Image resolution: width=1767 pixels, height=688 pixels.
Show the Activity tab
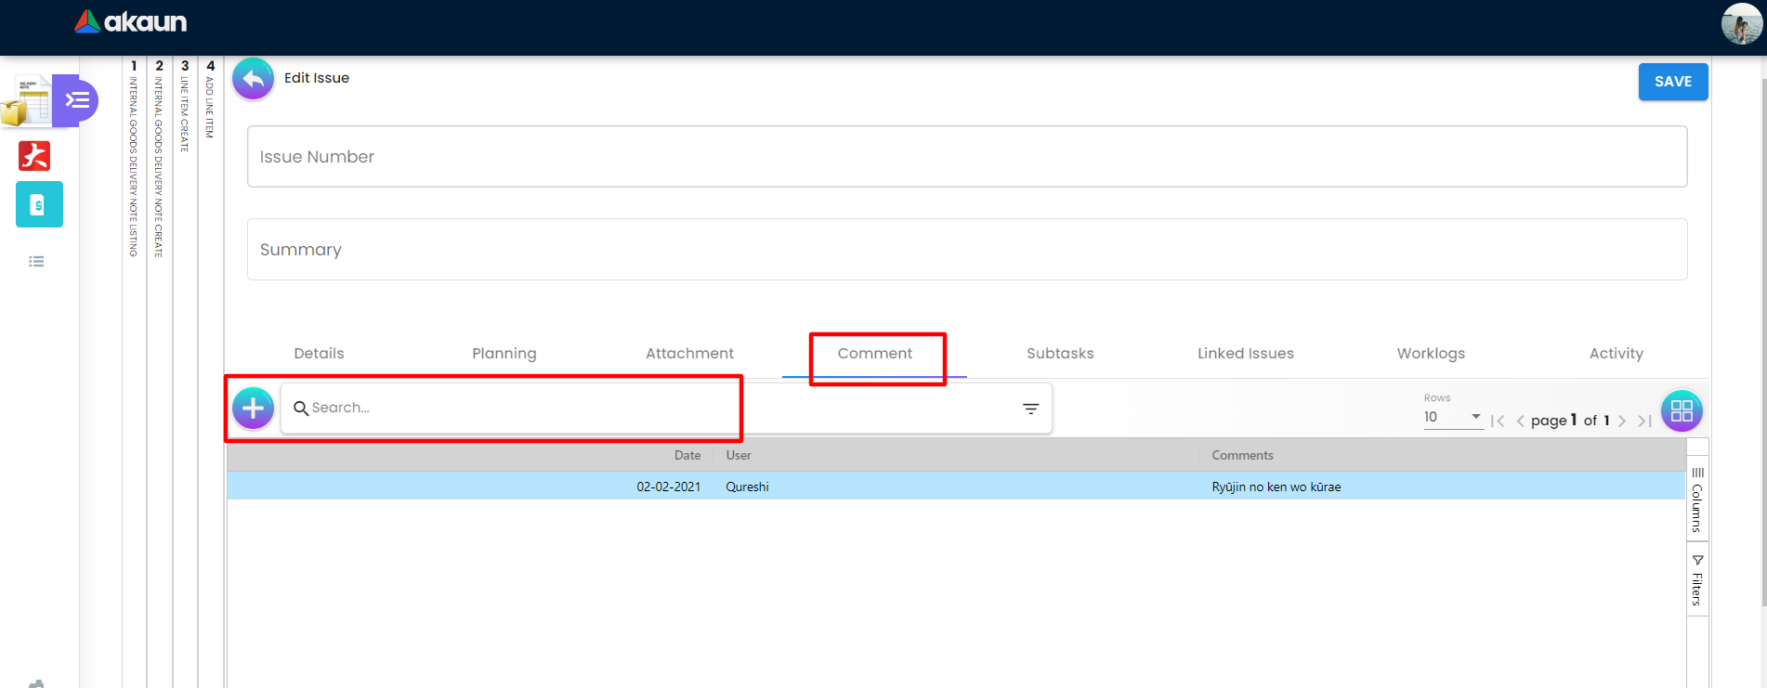(x=1616, y=353)
